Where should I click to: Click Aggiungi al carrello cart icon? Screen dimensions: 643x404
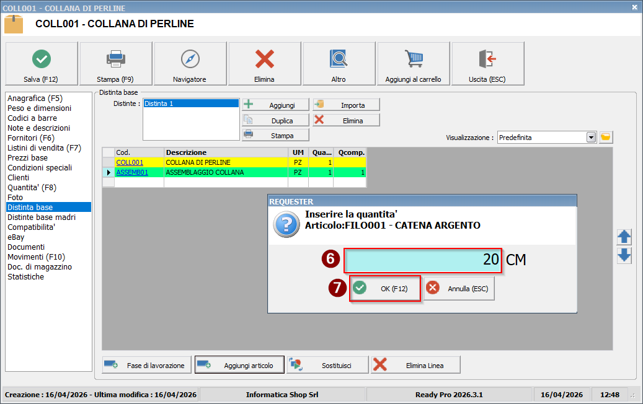point(414,63)
